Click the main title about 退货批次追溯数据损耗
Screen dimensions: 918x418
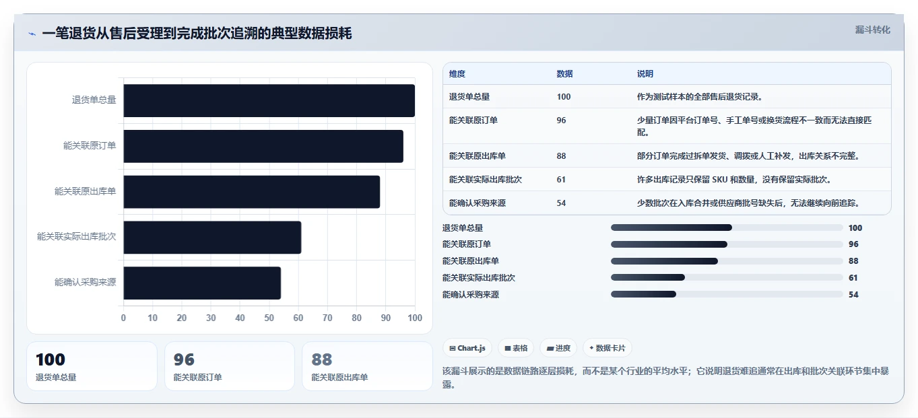click(x=197, y=34)
